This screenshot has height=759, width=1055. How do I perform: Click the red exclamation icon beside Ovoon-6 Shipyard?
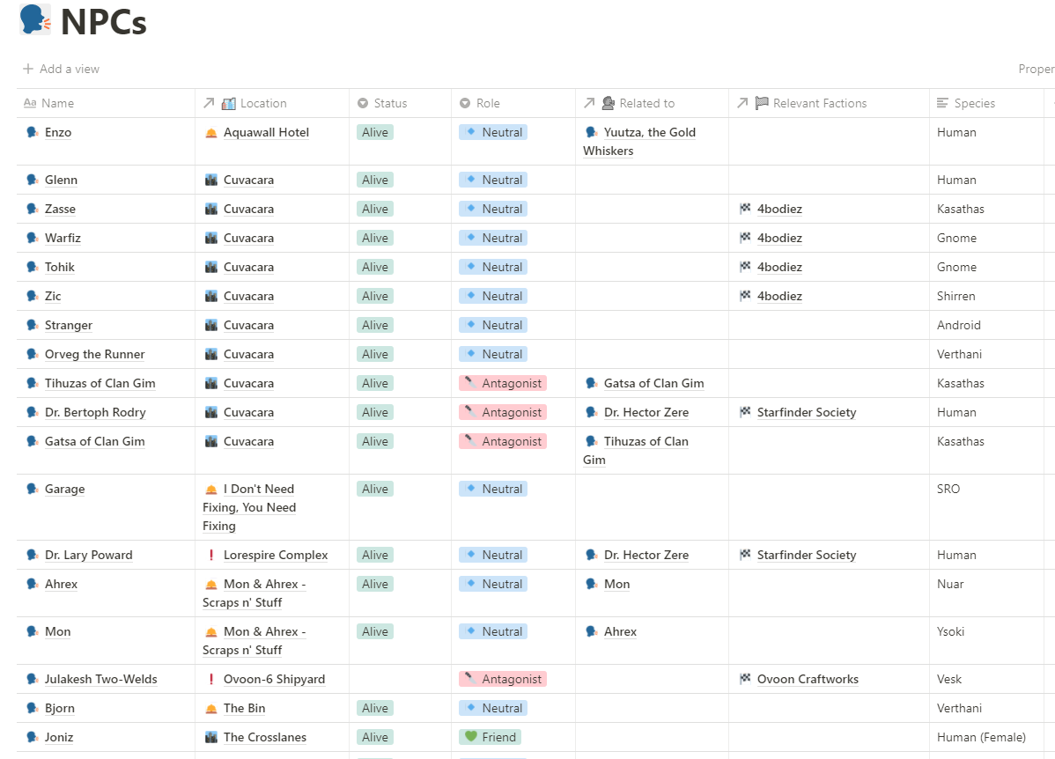tap(211, 680)
